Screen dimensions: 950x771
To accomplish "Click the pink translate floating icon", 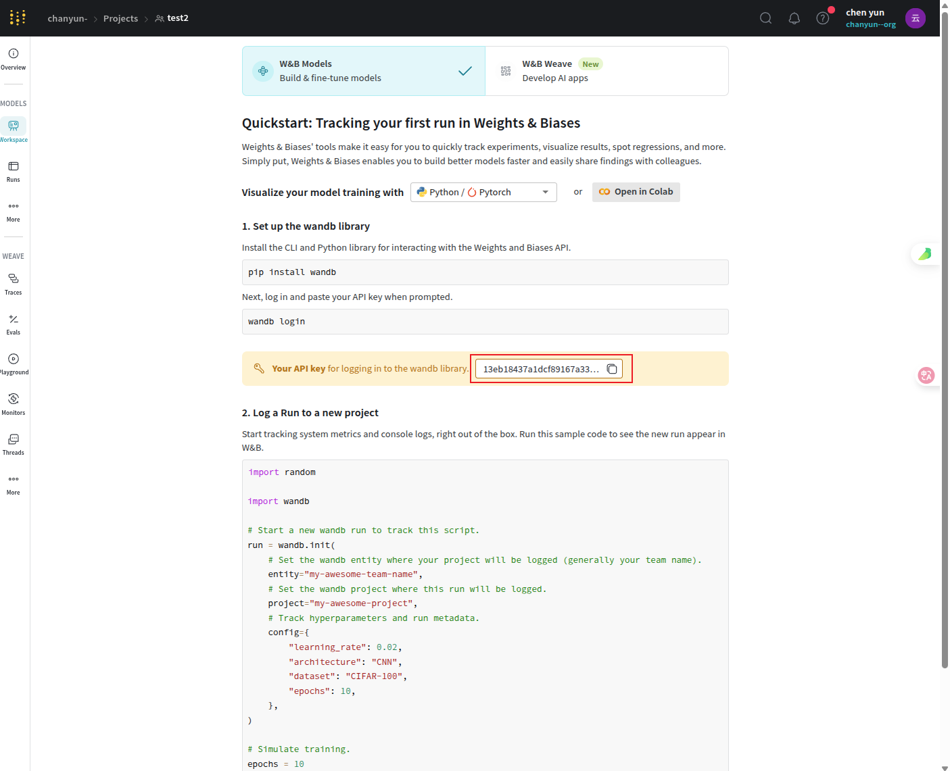I will click(926, 375).
